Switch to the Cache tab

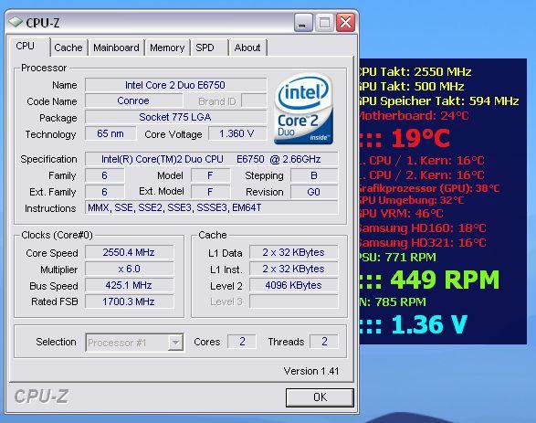tap(68, 48)
